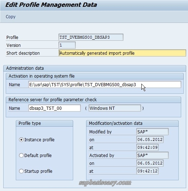This screenshot has width=188, height=191.
Task: Click the reference server Name field dbsap3_TST_00
Action: tap(55, 108)
